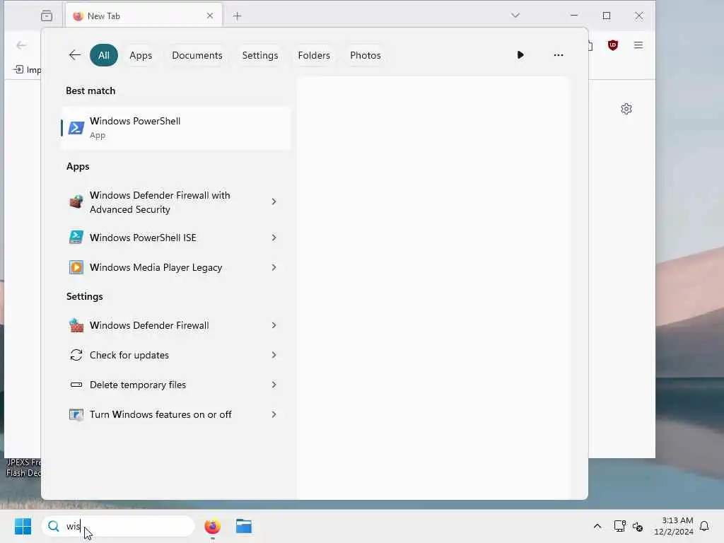Click the taskbar search box containing wis
The width and height of the screenshot is (724, 543).
[118, 526]
